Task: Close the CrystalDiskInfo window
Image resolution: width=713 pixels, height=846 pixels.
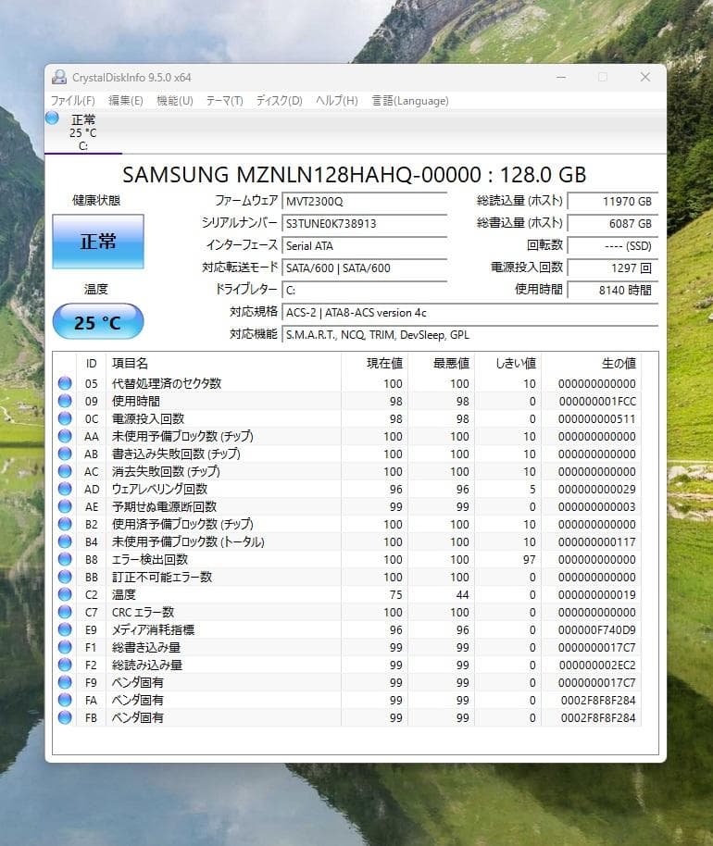Action: click(x=645, y=77)
